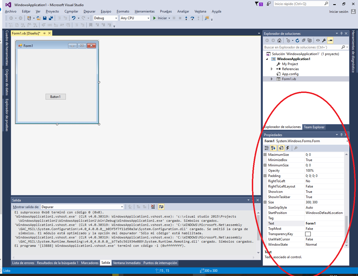Screen dimensions: 358x276
Task: Click the Inicio rápido search box
Action: [301, 4]
